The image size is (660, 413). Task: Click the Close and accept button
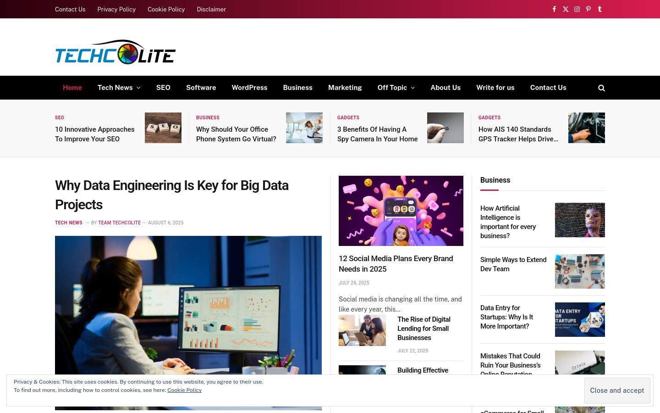(x=617, y=391)
